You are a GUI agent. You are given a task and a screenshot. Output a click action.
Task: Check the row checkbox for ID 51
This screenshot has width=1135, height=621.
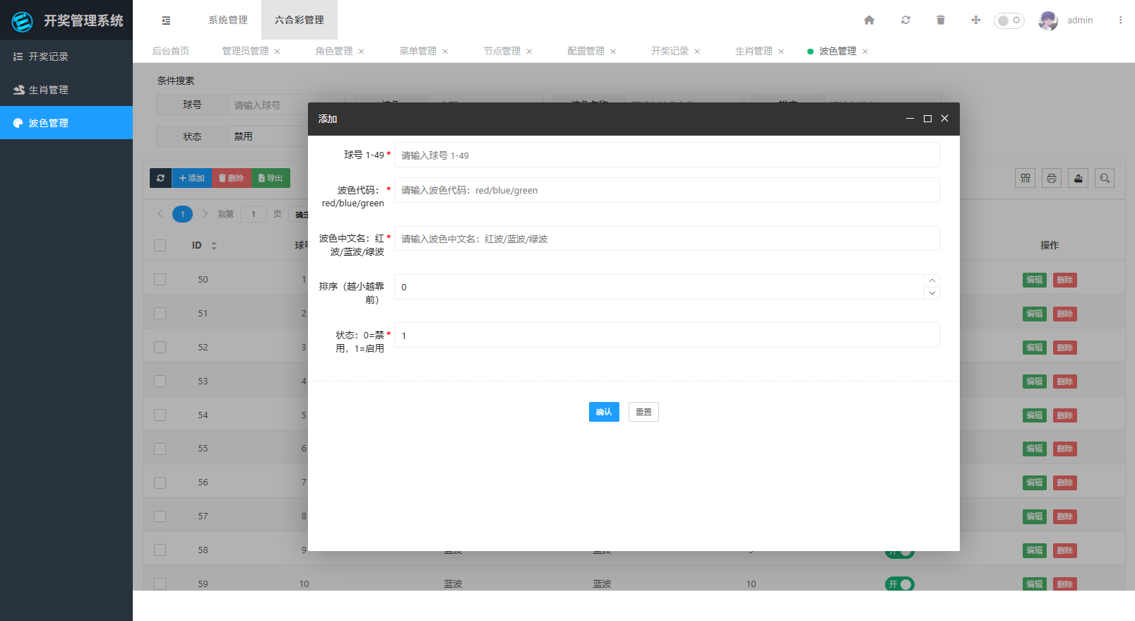coord(160,313)
